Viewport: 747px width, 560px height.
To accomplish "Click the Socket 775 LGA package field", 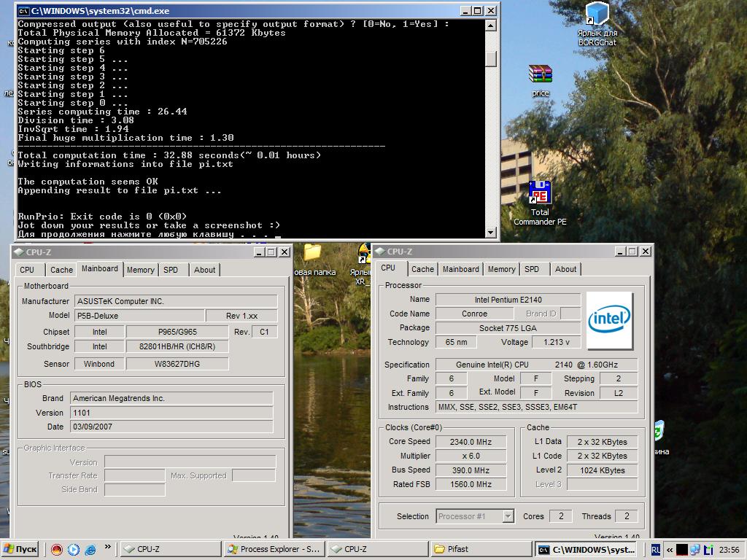I will point(508,328).
